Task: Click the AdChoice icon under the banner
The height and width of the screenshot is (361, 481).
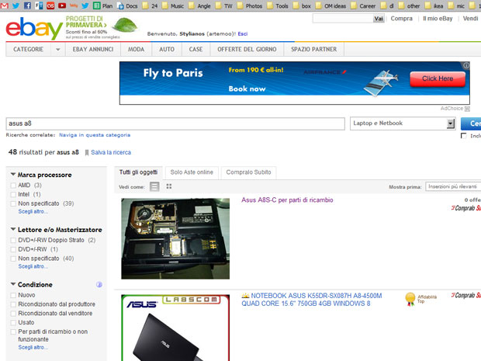Action: 467,109
